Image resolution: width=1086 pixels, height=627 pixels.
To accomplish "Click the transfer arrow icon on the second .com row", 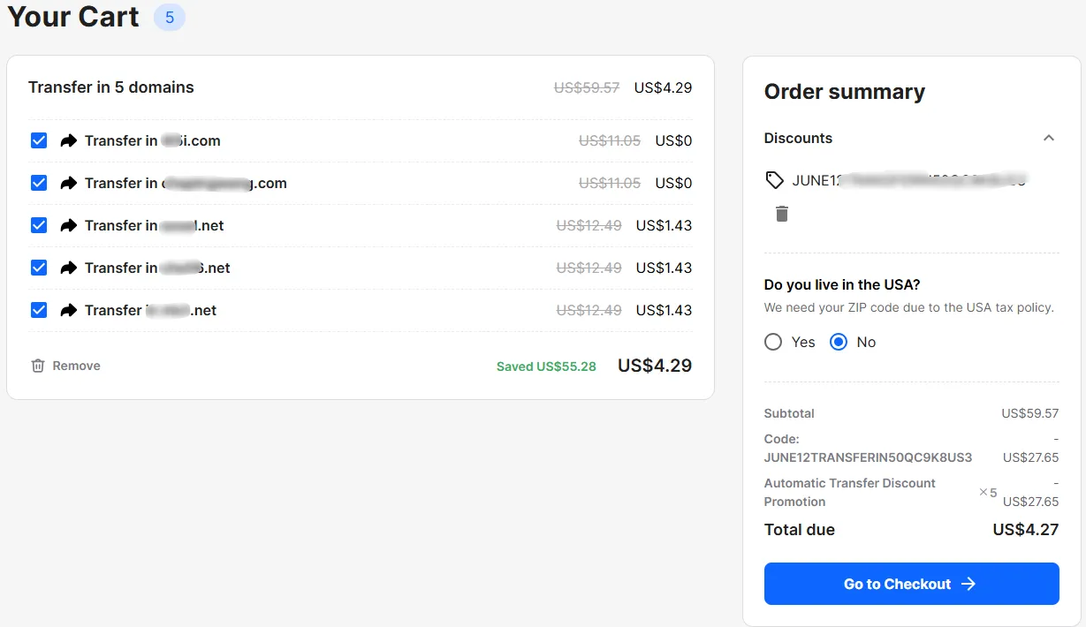I will pyautogui.click(x=69, y=183).
